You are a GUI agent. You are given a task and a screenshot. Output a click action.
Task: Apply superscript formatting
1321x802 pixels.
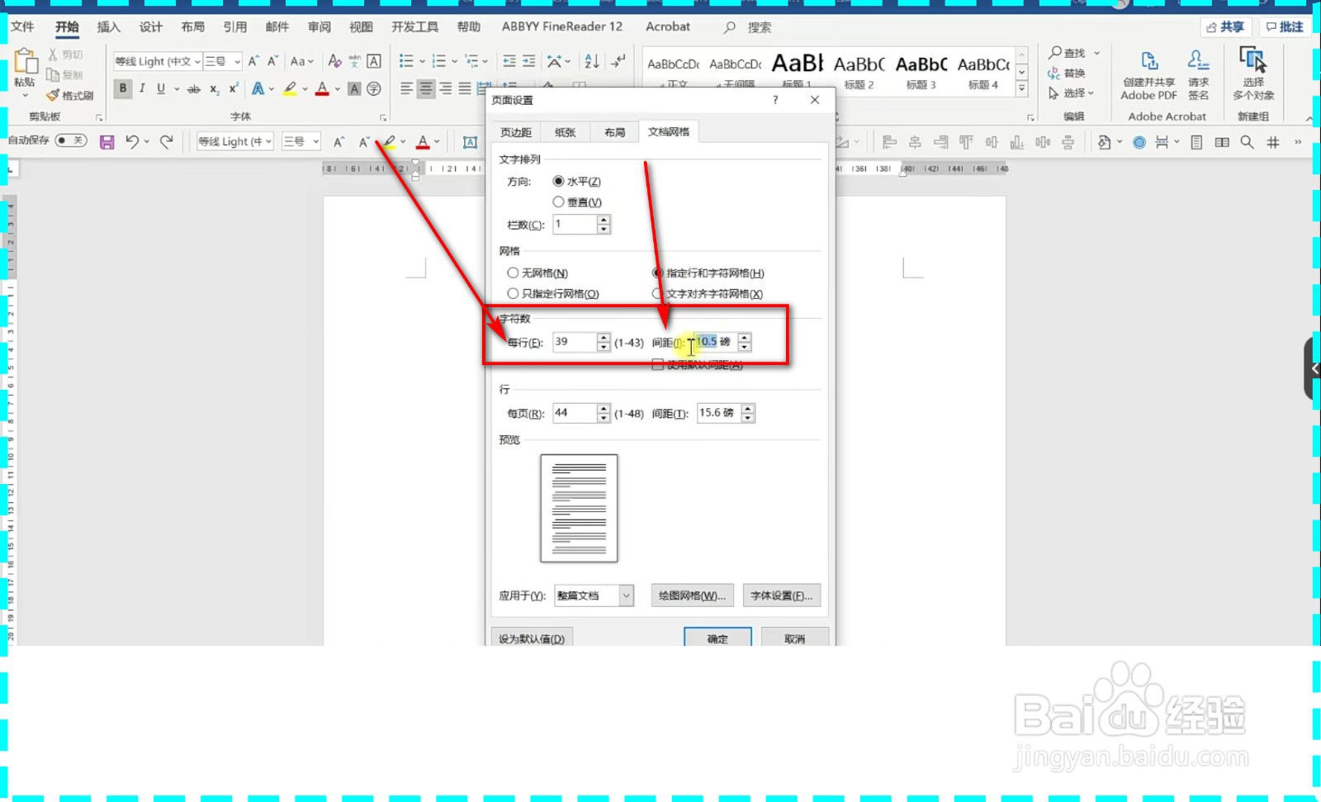[x=234, y=88]
